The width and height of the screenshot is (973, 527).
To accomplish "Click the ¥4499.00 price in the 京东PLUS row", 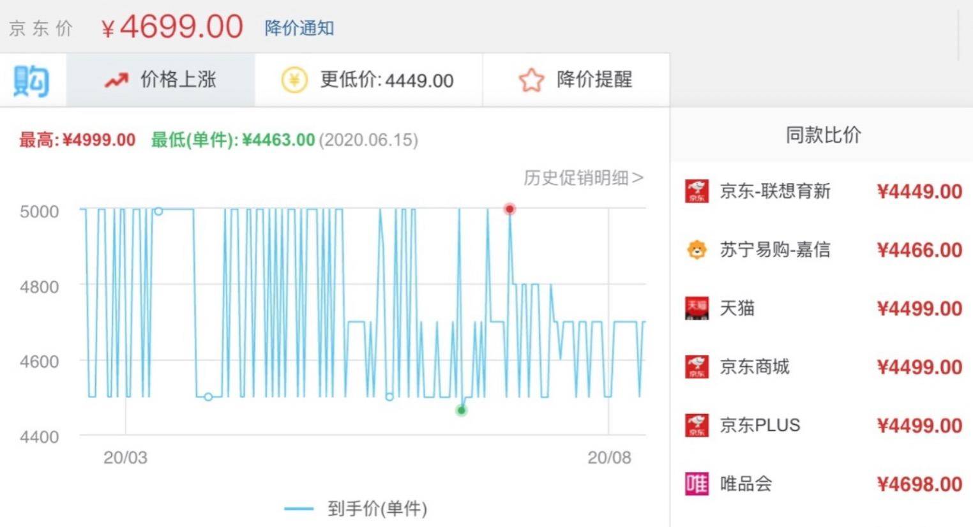I will pyautogui.click(x=919, y=426).
